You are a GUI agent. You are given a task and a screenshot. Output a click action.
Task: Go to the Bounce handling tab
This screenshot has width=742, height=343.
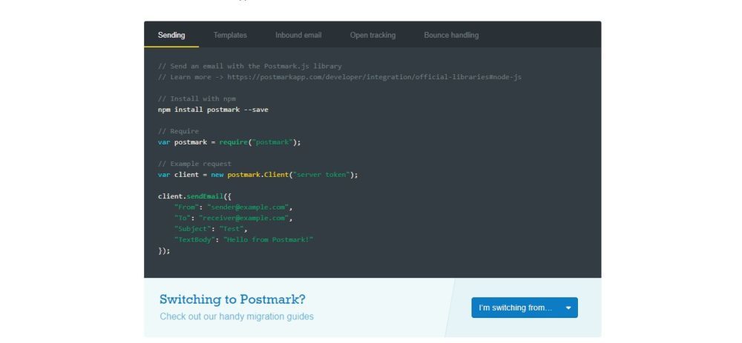tap(451, 35)
